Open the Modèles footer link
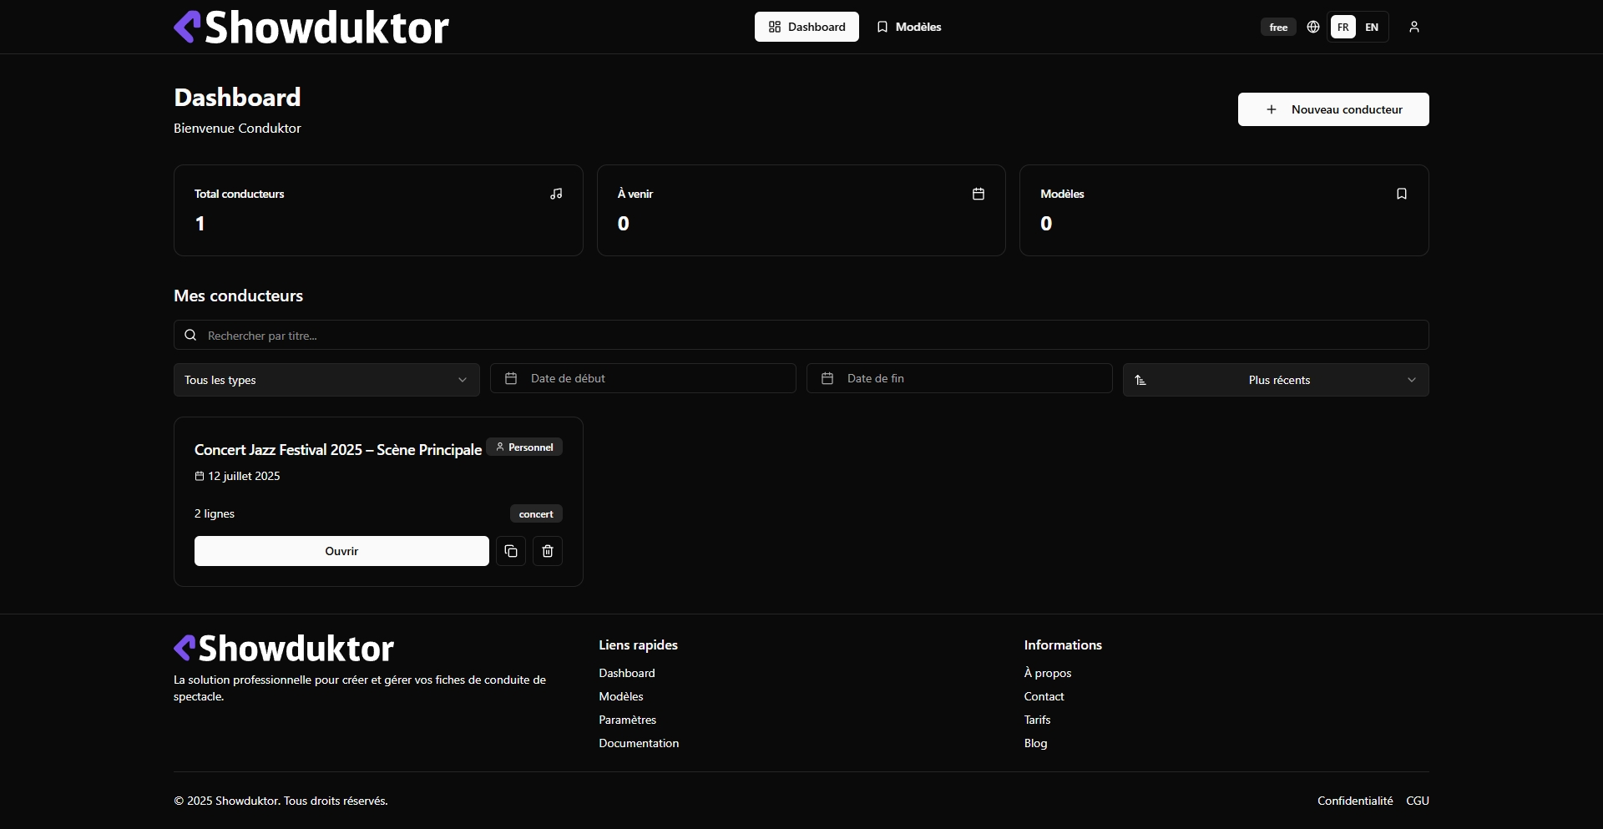This screenshot has height=829, width=1603. (621, 696)
